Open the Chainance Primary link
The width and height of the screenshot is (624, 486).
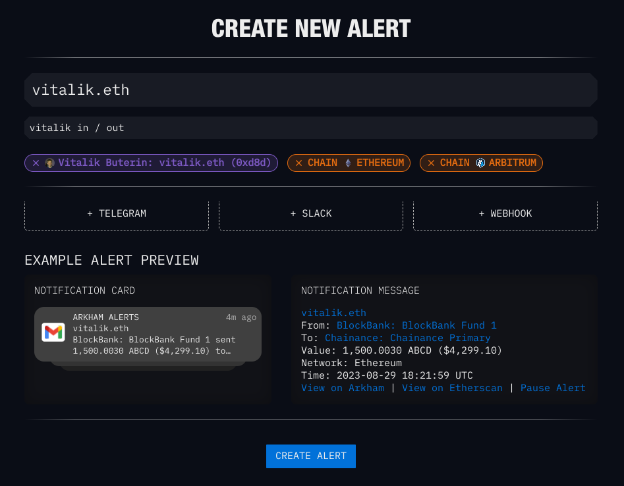coord(407,338)
